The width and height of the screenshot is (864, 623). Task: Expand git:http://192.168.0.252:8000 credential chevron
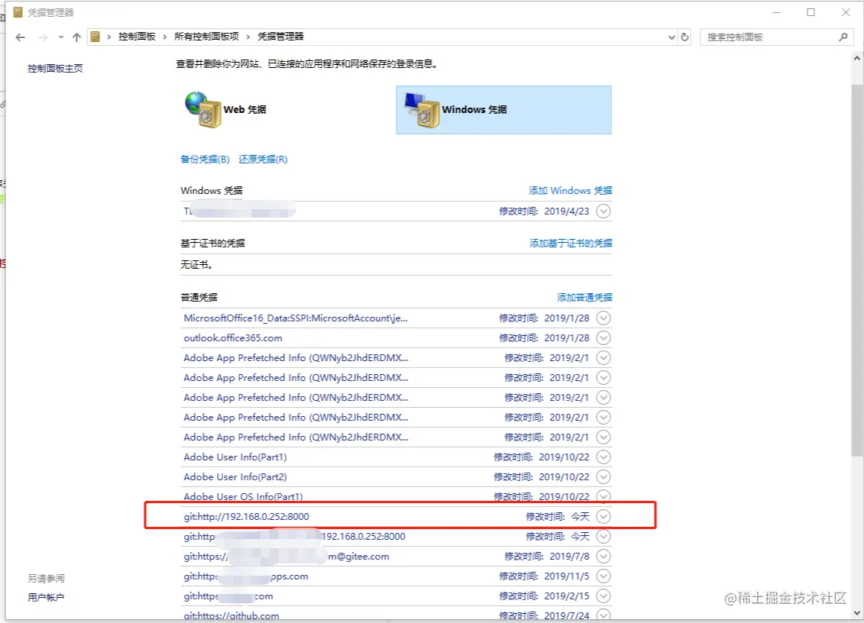604,516
